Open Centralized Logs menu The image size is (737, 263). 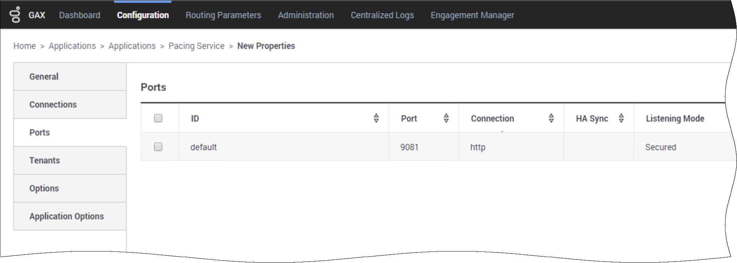pos(382,15)
